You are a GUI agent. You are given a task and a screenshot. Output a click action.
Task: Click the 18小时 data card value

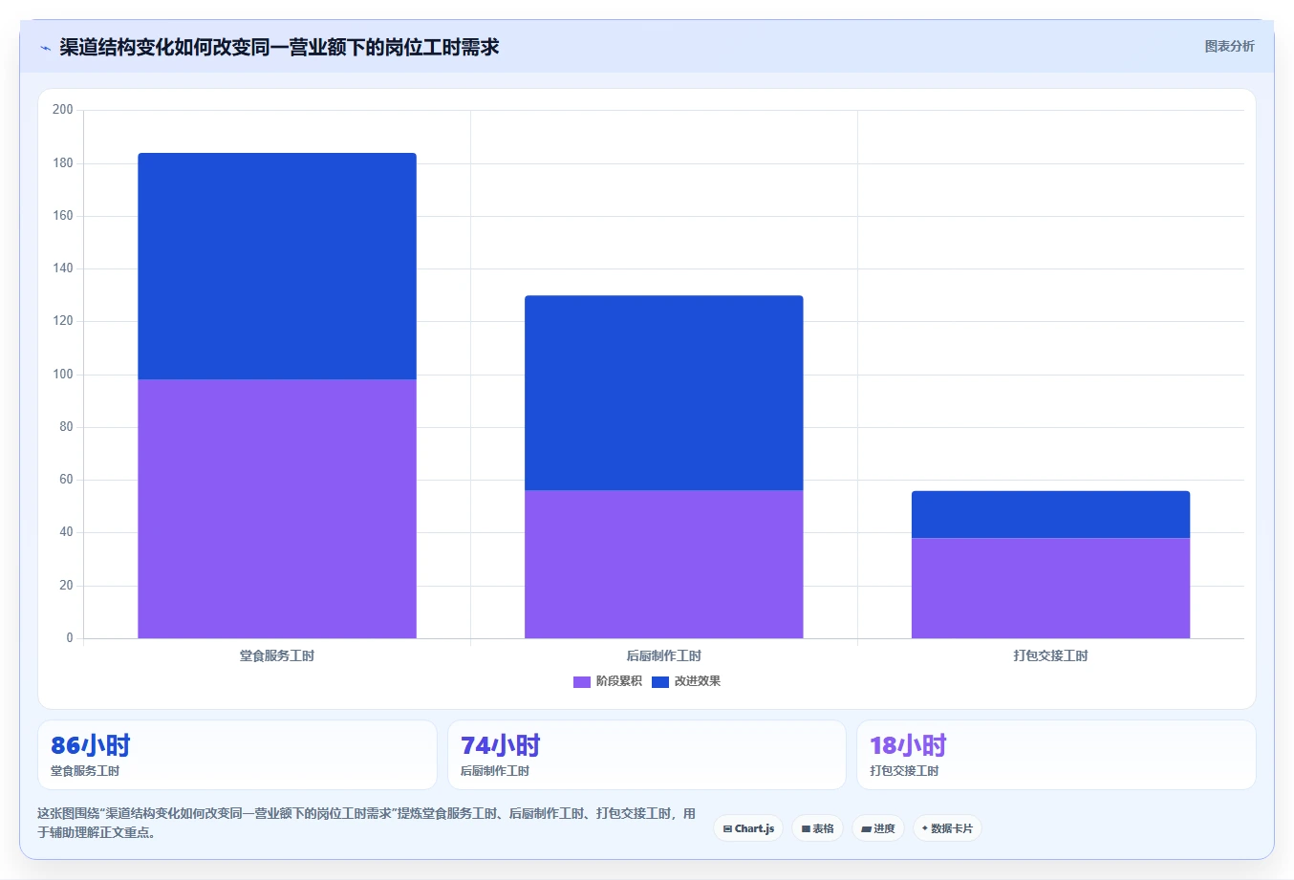click(x=908, y=745)
